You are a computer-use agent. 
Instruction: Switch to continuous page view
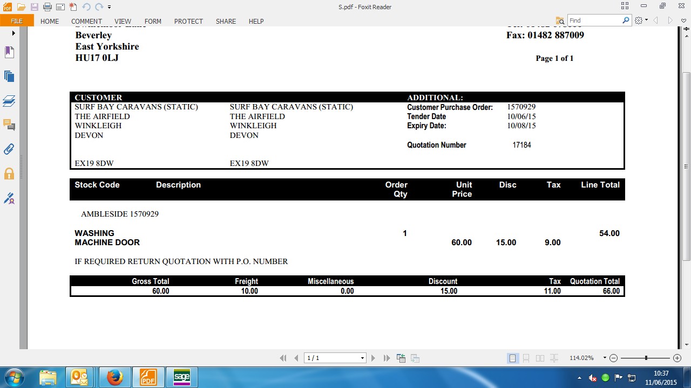[x=526, y=358]
